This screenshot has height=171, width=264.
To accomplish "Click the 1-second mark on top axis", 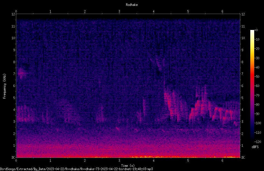I will (x=50, y=11).
